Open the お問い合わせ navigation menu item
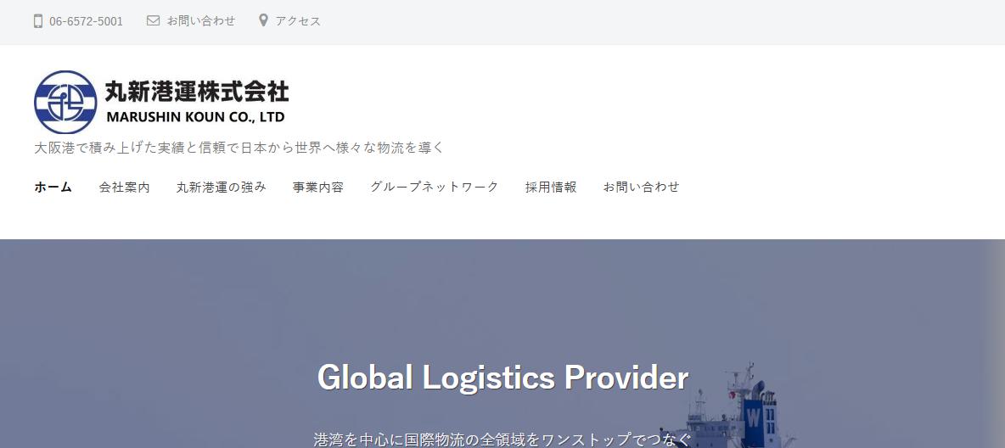The height and width of the screenshot is (448, 1005). pos(641,188)
